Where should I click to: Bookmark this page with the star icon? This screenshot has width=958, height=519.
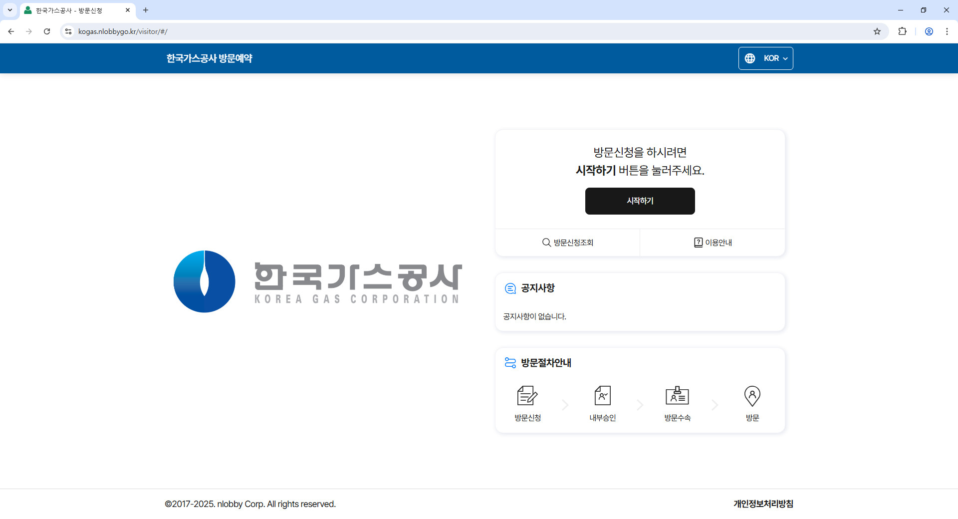point(877,31)
